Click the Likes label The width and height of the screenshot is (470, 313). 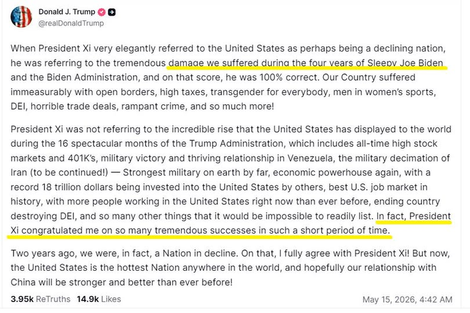(111, 299)
